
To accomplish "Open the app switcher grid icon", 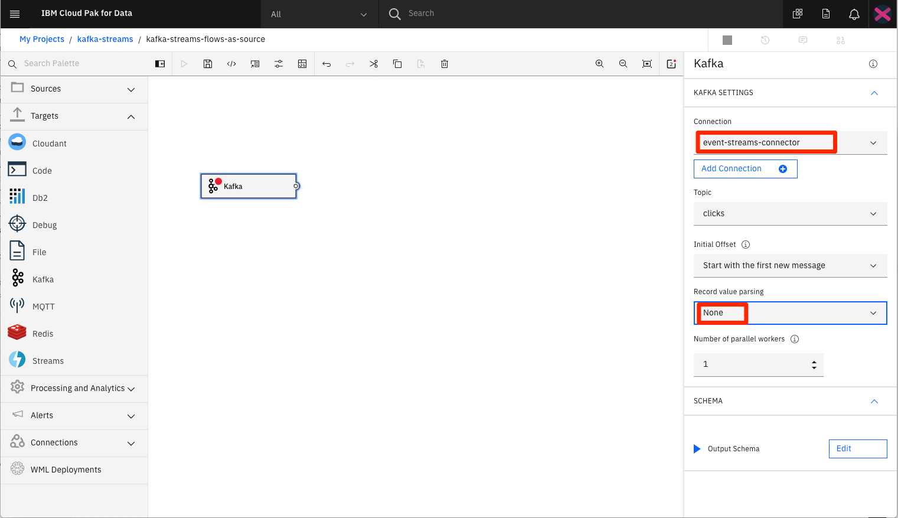I will pos(798,14).
